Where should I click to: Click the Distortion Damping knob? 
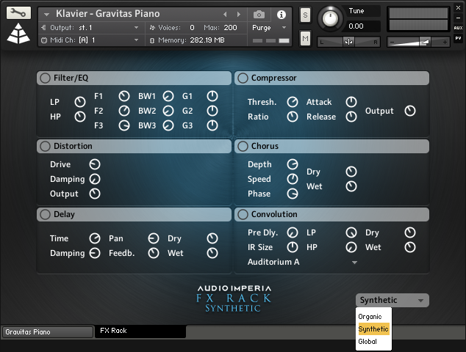[x=95, y=179]
